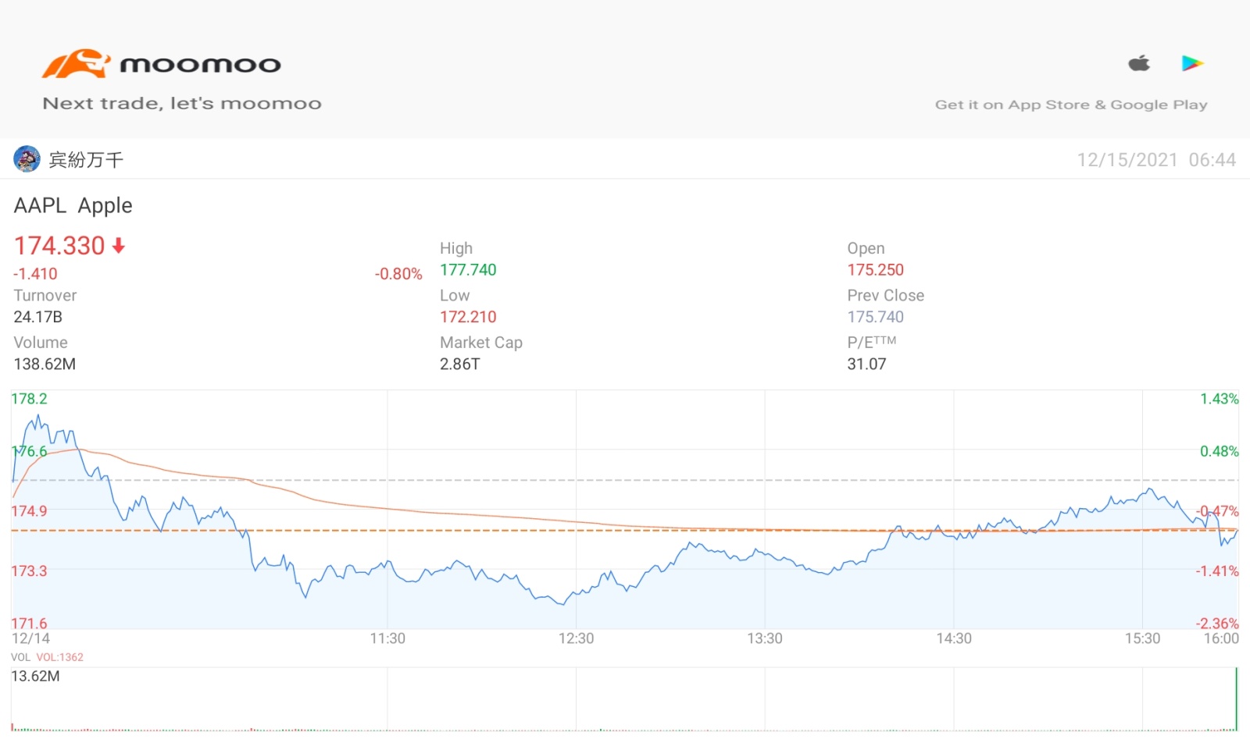
Task: Click the 12/14 date label on chart
Action: coord(30,638)
